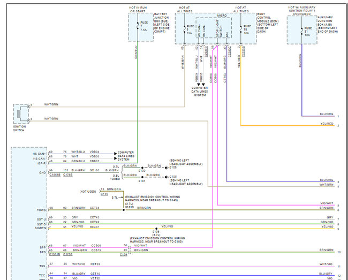This screenshot has width=348, height=280.
Task: Click the BATTERY JUNCTION BOX (BJB) label
Action: pyautogui.click(x=162, y=22)
